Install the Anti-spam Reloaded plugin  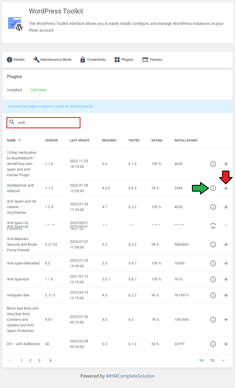point(226,263)
